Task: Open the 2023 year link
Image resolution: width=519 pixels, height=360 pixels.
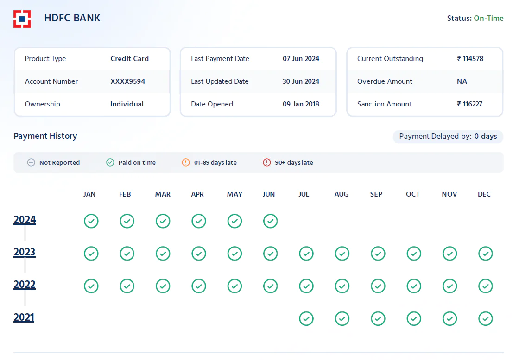Action: 25,252
